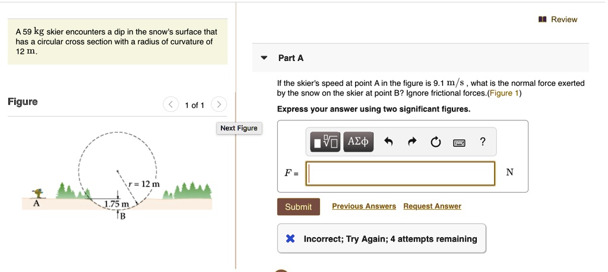The width and height of the screenshot is (608, 272).
Task: Go to the next figure arrow
Action: coord(218,105)
